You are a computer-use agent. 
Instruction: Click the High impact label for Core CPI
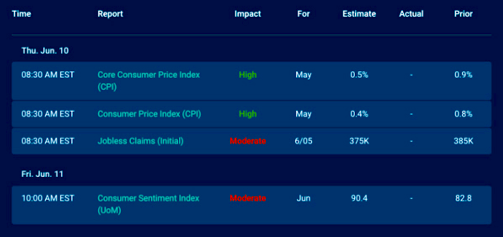coord(248,75)
